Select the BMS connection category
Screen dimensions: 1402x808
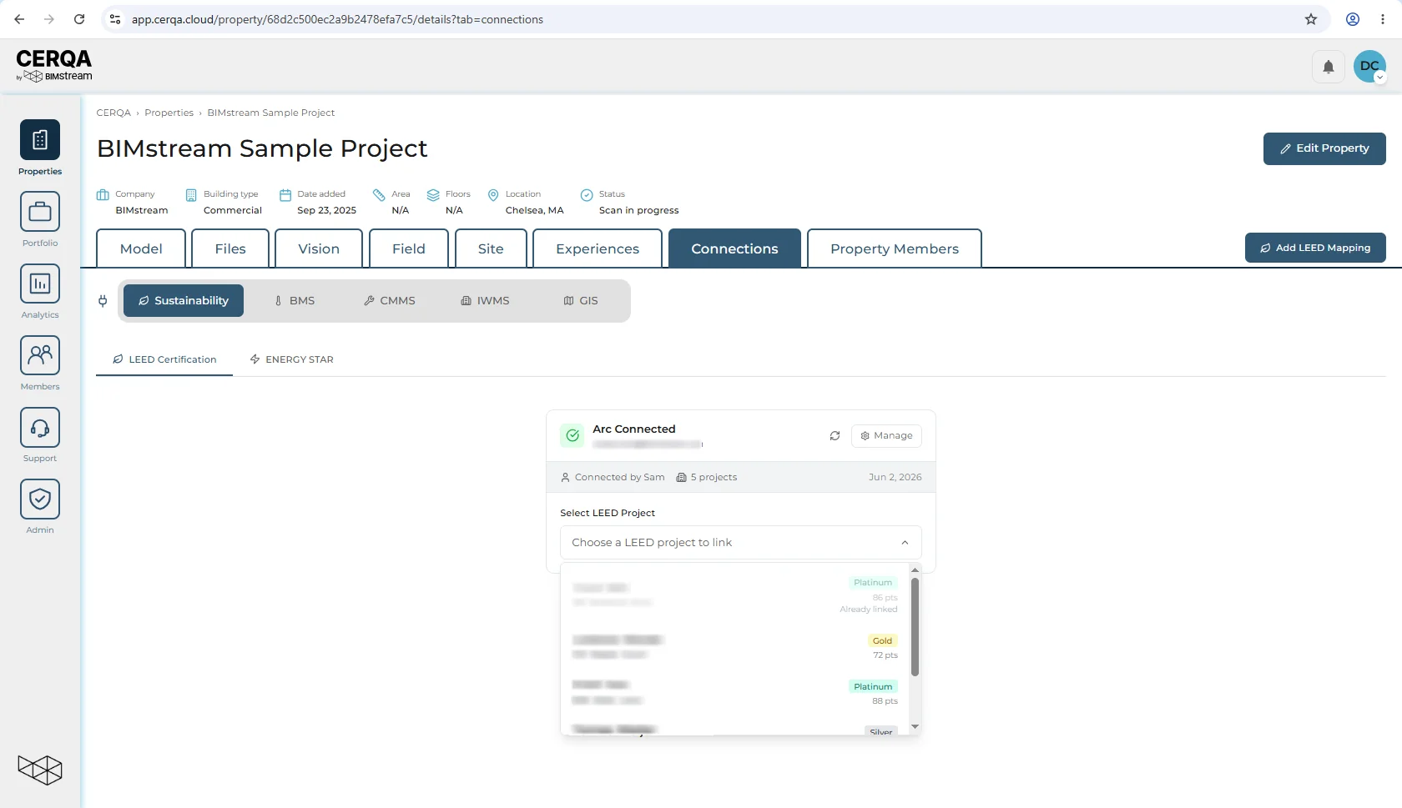coord(295,301)
